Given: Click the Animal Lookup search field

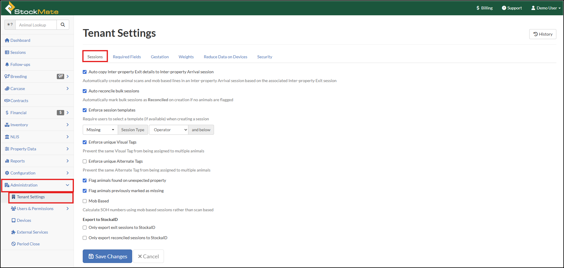Looking at the screenshot, I should click(36, 25).
